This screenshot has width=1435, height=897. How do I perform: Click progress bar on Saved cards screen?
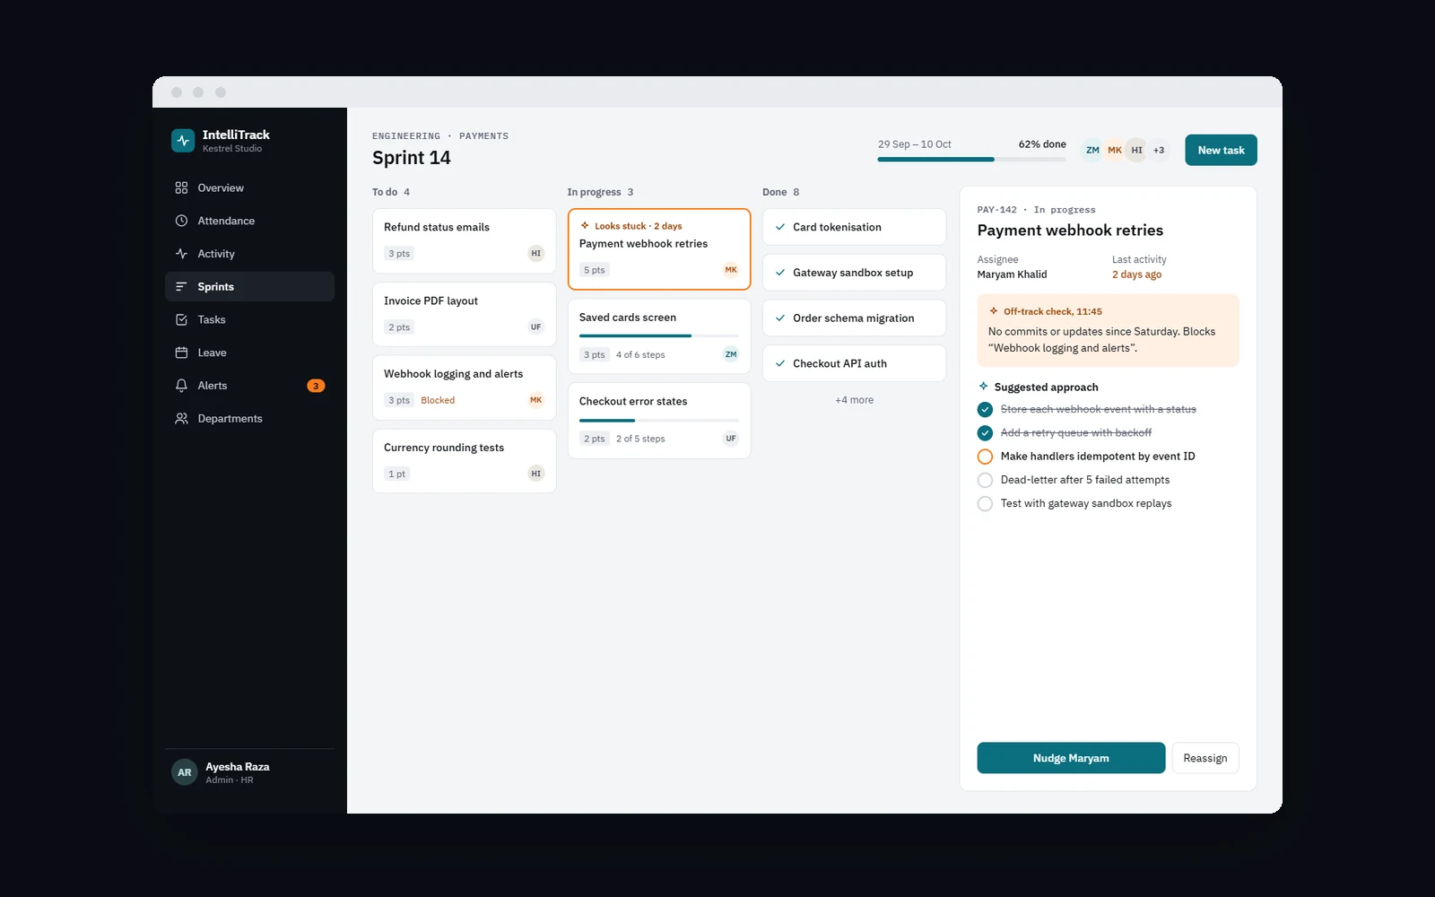tap(659, 335)
